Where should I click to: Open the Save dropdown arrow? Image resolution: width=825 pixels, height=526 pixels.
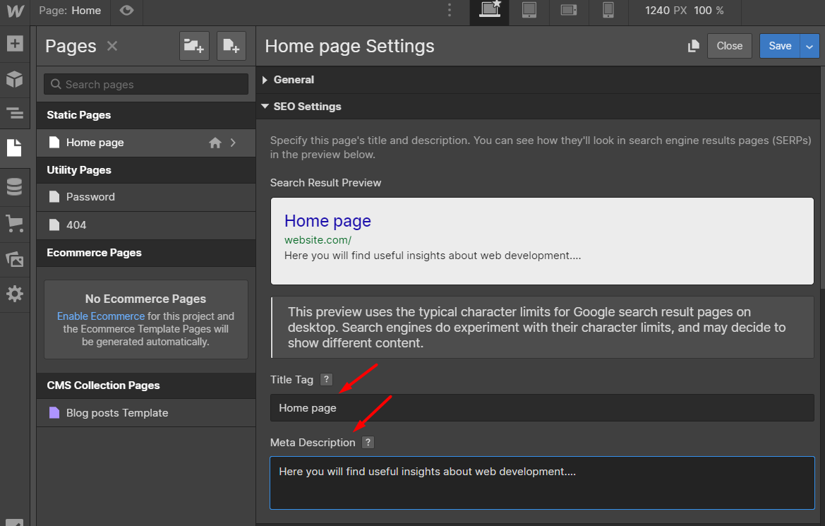tap(809, 47)
